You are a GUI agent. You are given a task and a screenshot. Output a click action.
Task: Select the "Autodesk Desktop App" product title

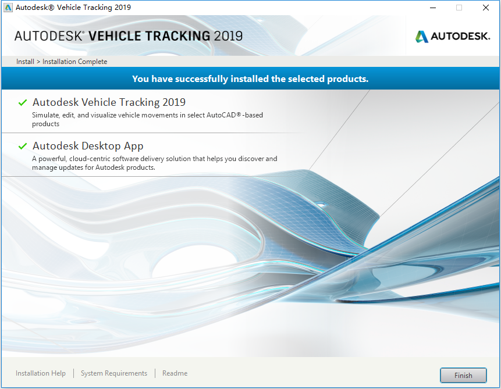pos(88,146)
